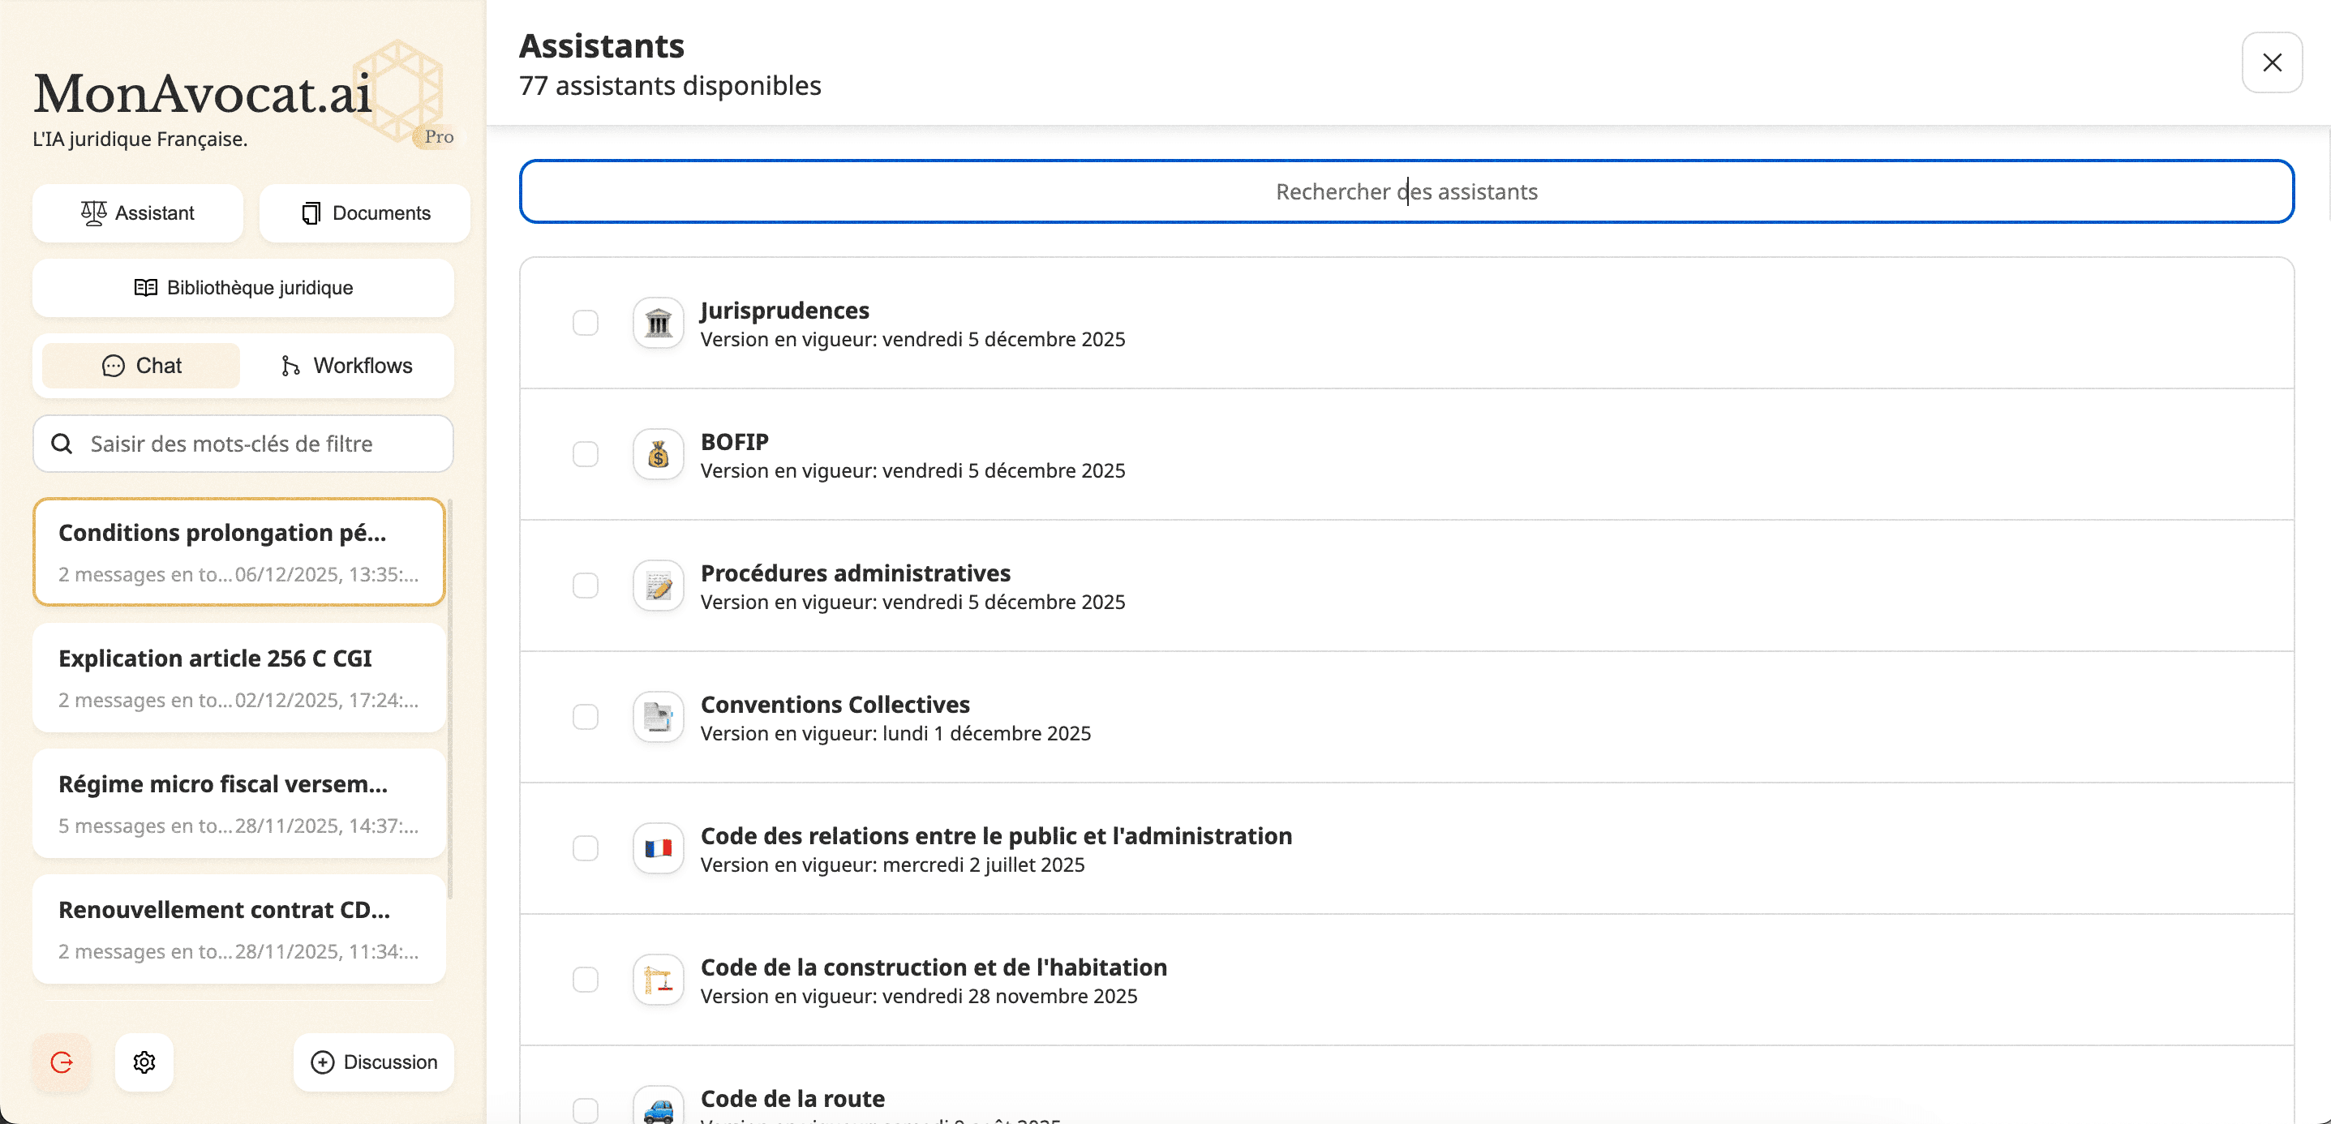Click the BOFIP money bag icon
The height and width of the screenshot is (1124, 2331).
pos(658,454)
